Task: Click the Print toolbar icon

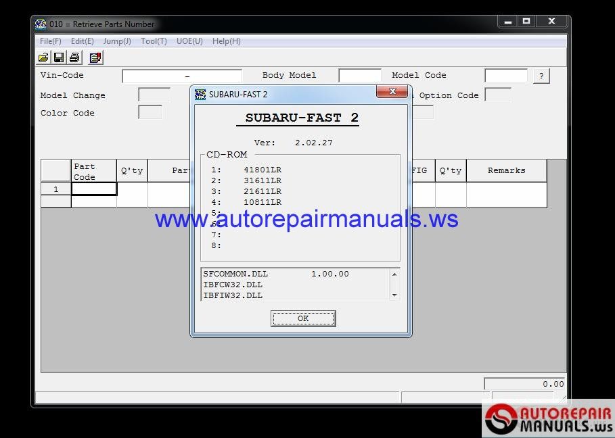Action: tap(74, 57)
